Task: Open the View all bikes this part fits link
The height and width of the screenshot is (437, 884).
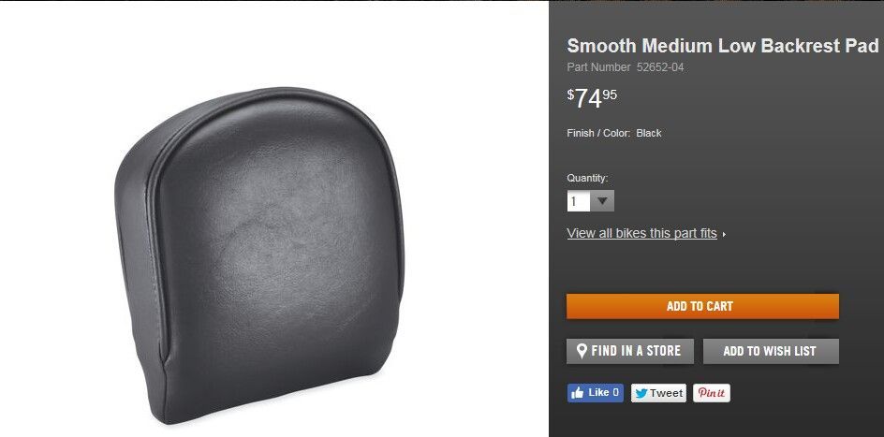Action: click(641, 233)
